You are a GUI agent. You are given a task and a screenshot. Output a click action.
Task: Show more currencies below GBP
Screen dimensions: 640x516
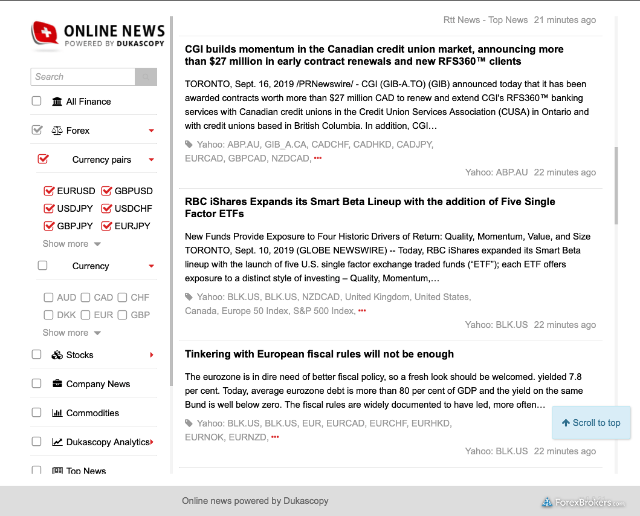point(72,333)
